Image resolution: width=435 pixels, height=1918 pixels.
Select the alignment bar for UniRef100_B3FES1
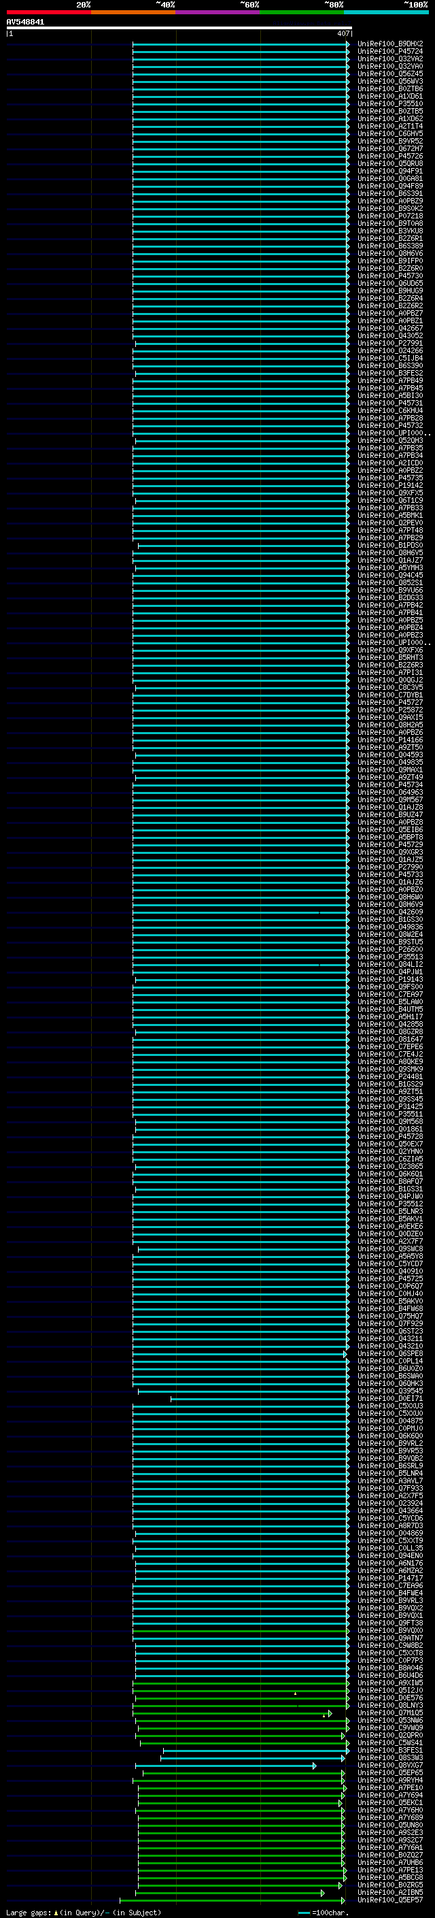click(x=256, y=1751)
